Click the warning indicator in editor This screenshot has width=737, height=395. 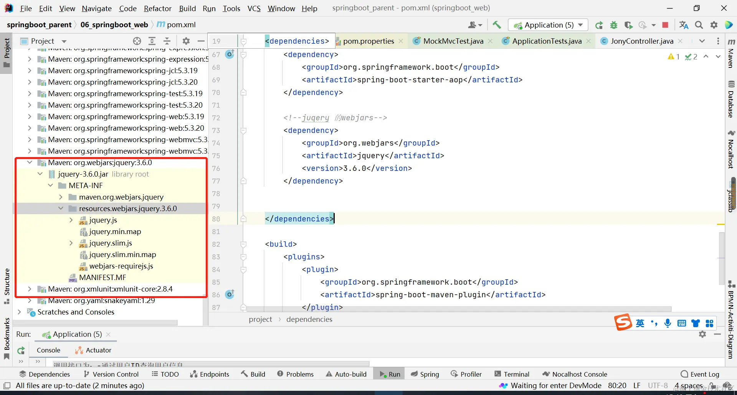[x=674, y=57]
